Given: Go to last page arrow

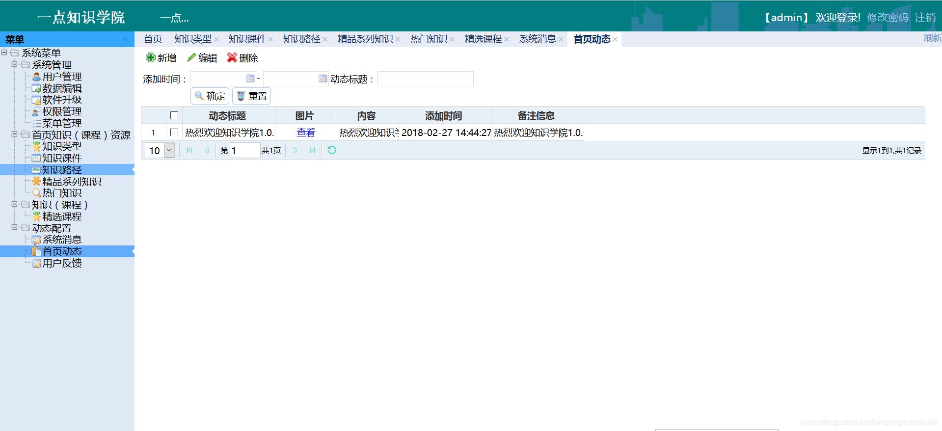Looking at the screenshot, I should pyautogui.click(x=313, y=150).
